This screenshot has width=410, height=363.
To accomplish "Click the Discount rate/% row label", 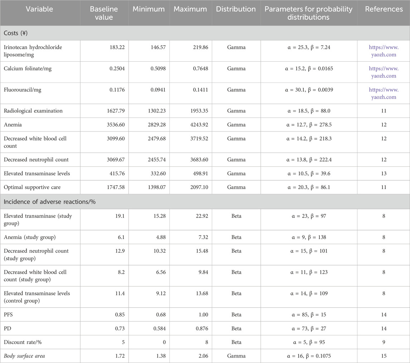I will 21,342.
